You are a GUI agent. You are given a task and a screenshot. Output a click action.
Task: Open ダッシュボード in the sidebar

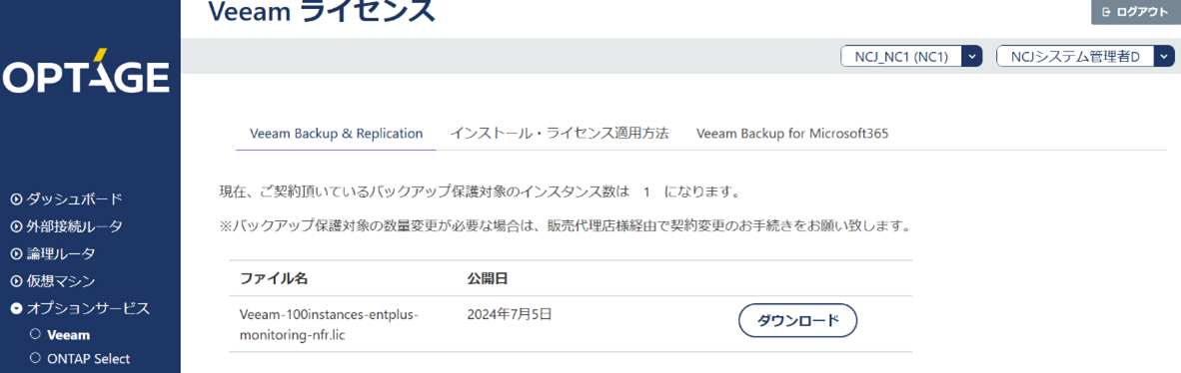(x=74, y=199)
